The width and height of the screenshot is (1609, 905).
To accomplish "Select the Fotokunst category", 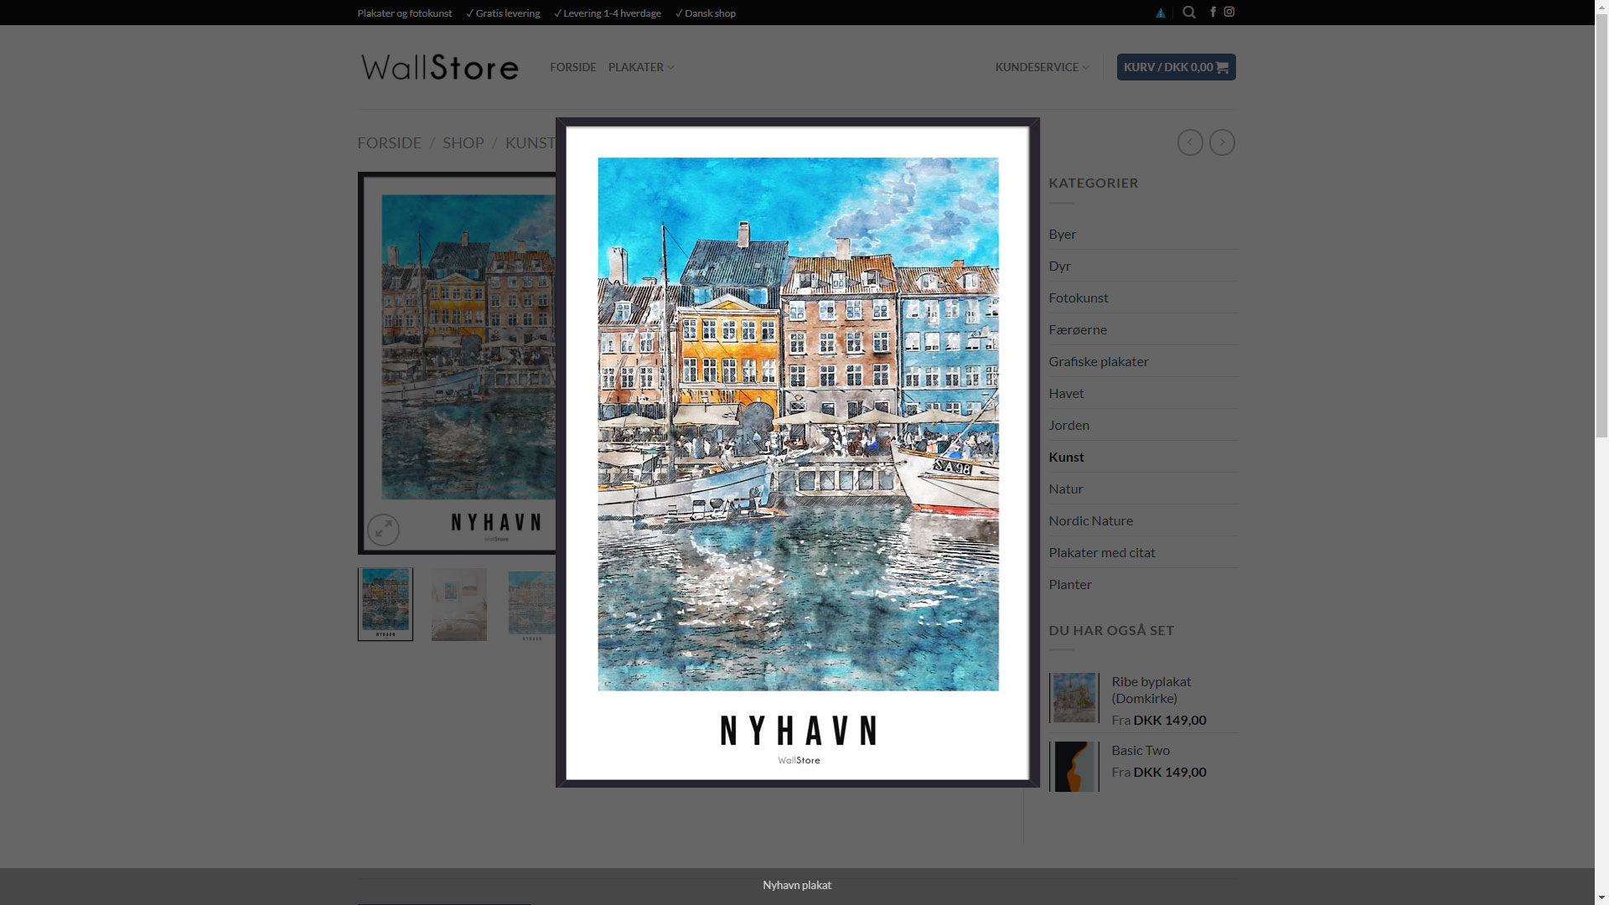I will tap(1079, 297).
